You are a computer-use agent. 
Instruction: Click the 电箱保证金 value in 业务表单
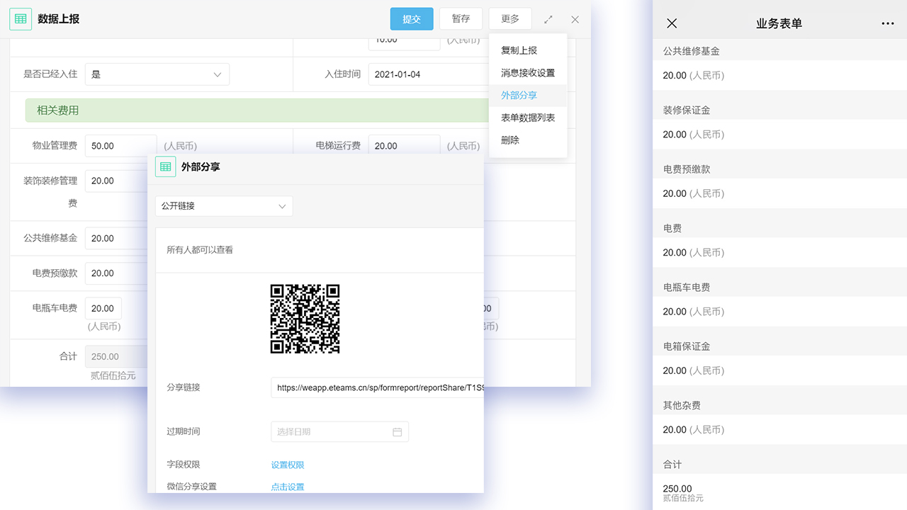(694, 370)
